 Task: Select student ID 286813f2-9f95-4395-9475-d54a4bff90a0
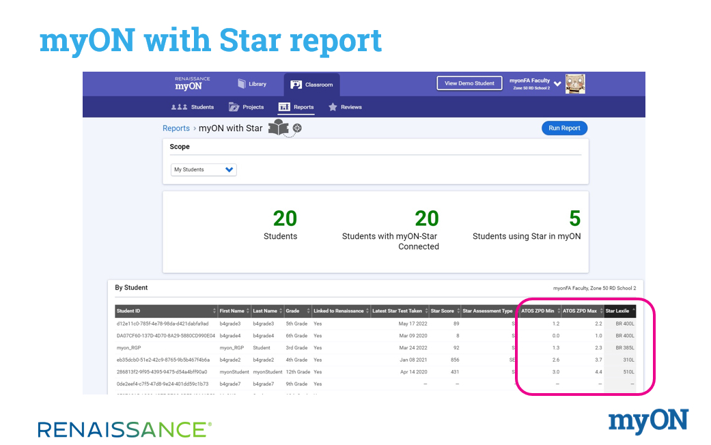(x=161, y=371)
